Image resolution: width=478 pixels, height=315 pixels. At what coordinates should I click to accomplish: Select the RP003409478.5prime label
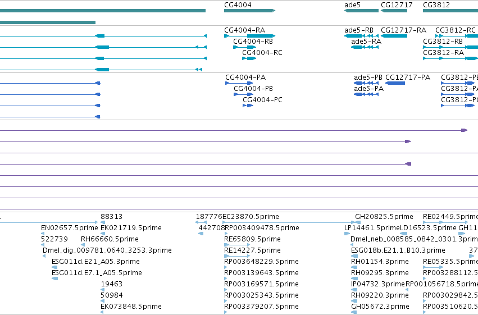[x=262, y=228]
